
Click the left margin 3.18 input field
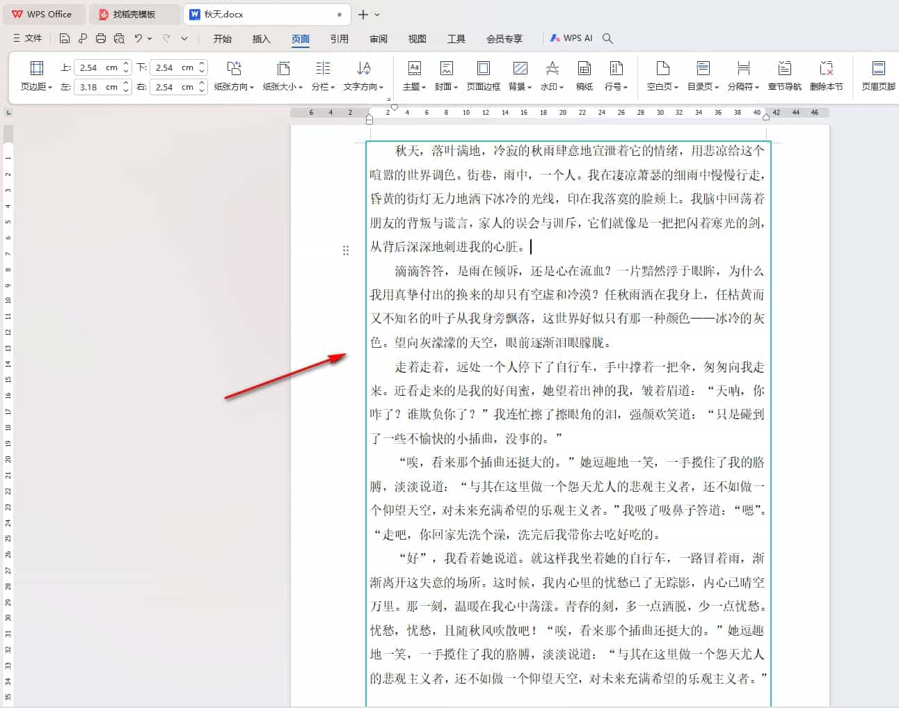97,87
